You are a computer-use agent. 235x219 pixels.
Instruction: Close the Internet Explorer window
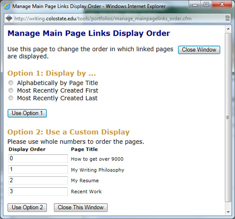222,4
